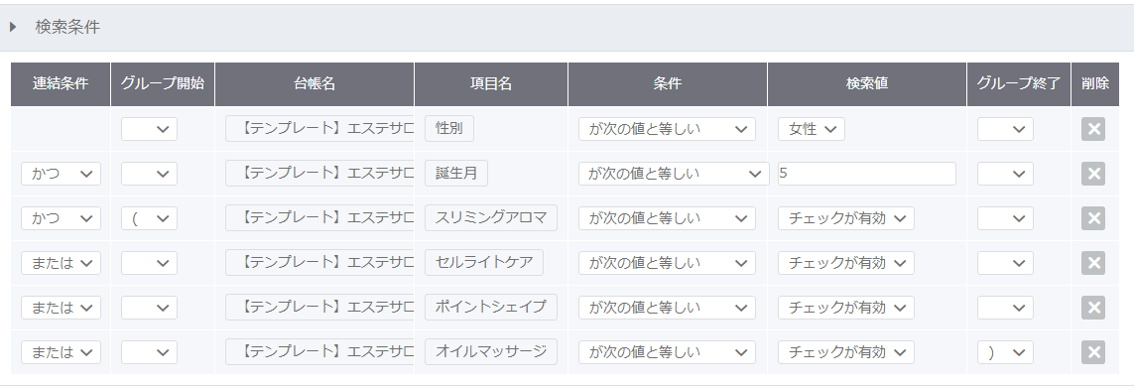Open group start dropdown showing (

(x=149, y=218)
